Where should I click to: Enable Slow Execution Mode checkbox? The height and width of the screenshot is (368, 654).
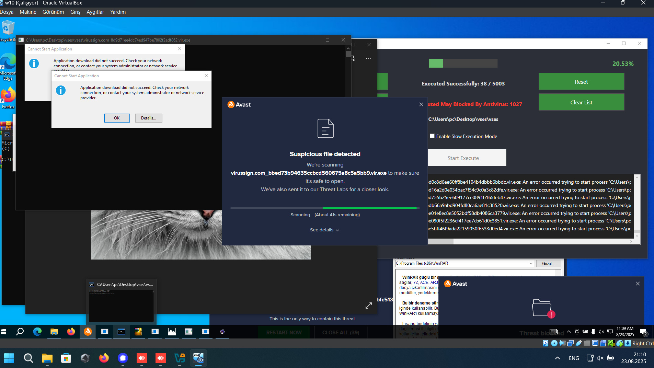432,136
